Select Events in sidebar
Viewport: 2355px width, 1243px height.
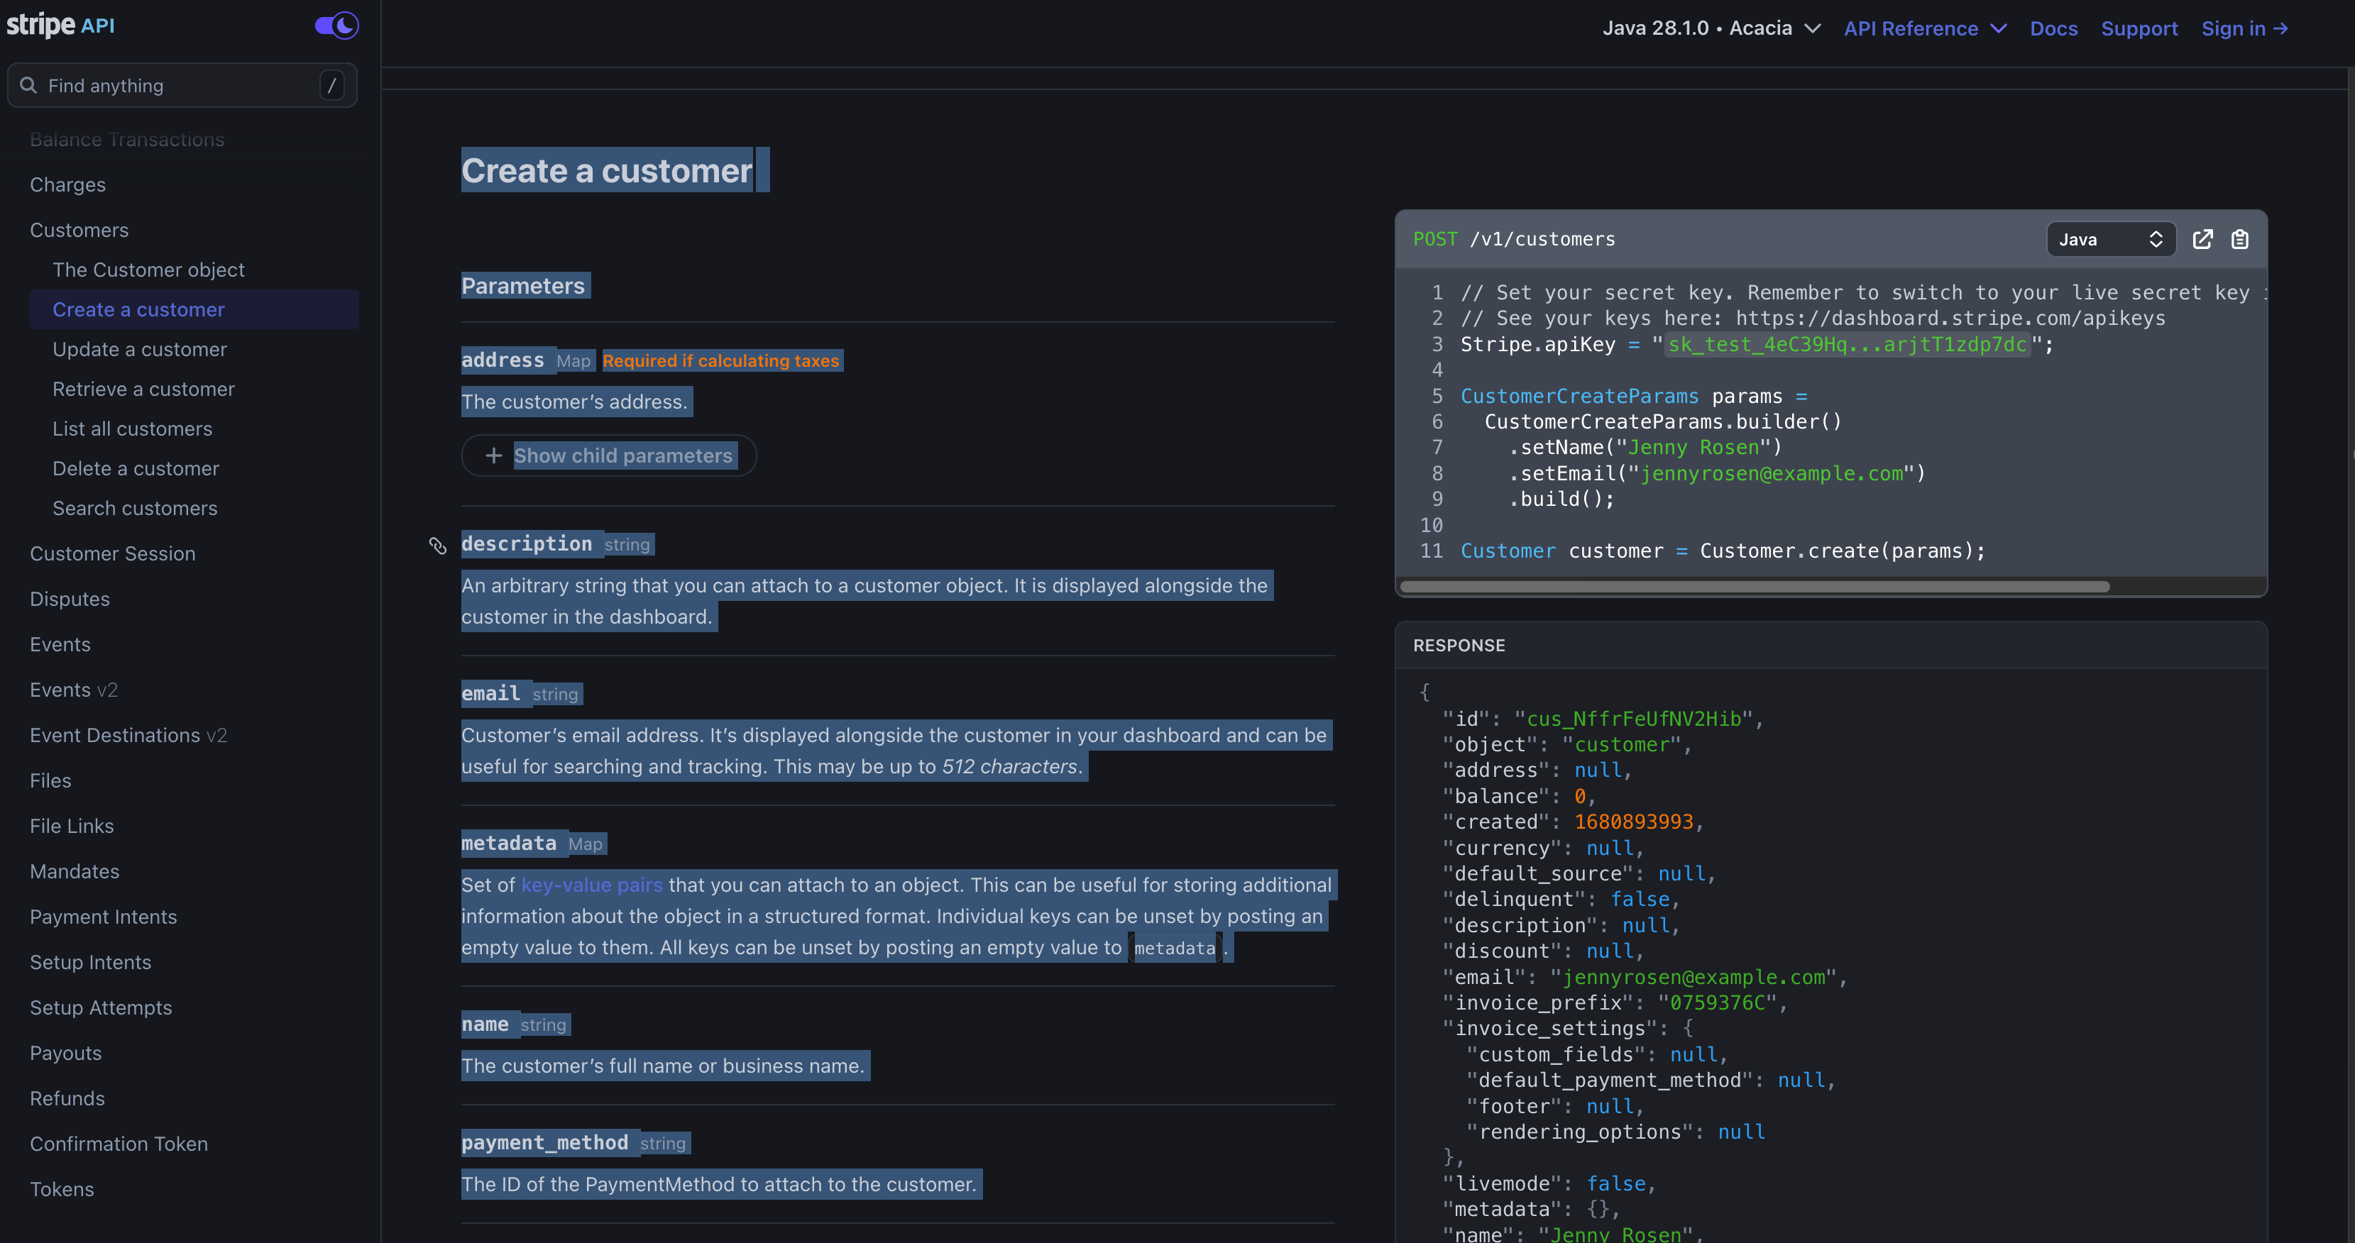(60, 644)
